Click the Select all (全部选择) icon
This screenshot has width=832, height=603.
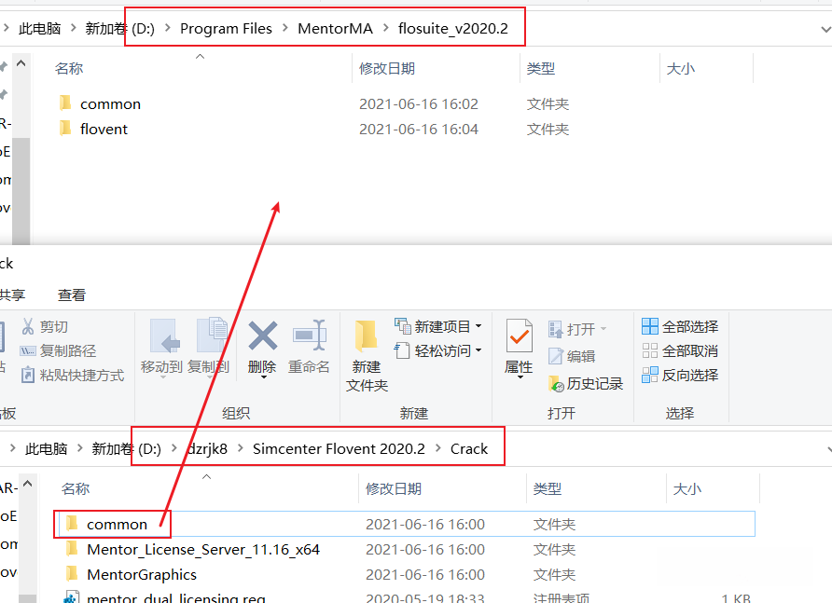[x=650, y=326]
